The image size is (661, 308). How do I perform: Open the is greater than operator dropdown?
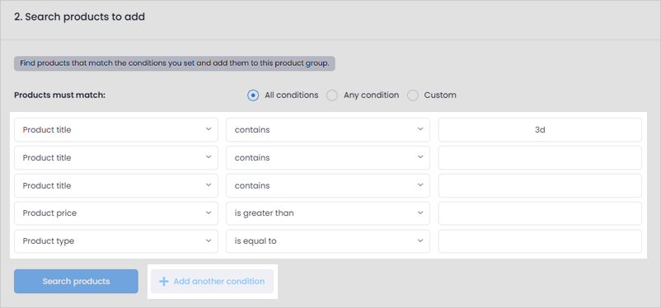point(328,213)
